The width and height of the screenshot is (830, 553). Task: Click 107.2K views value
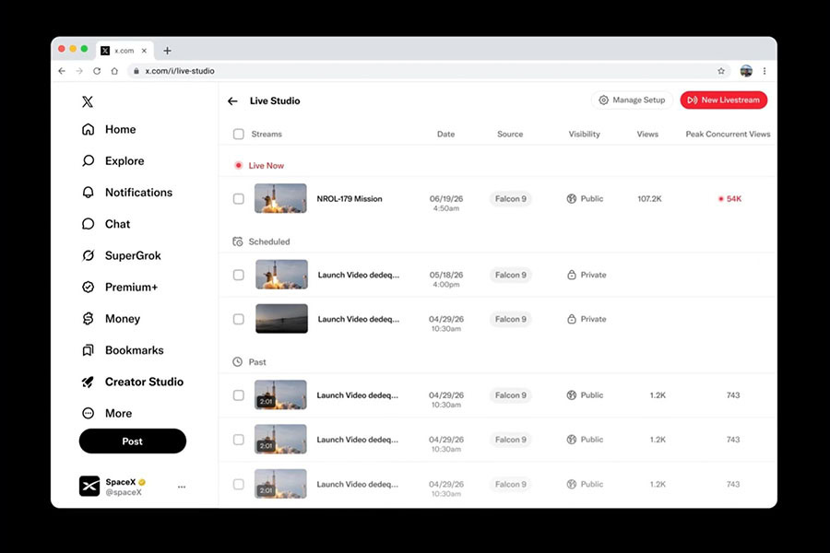click(649, 199)
